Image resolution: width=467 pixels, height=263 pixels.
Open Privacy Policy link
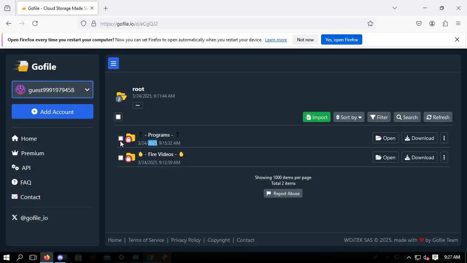(x=186, y=240)
